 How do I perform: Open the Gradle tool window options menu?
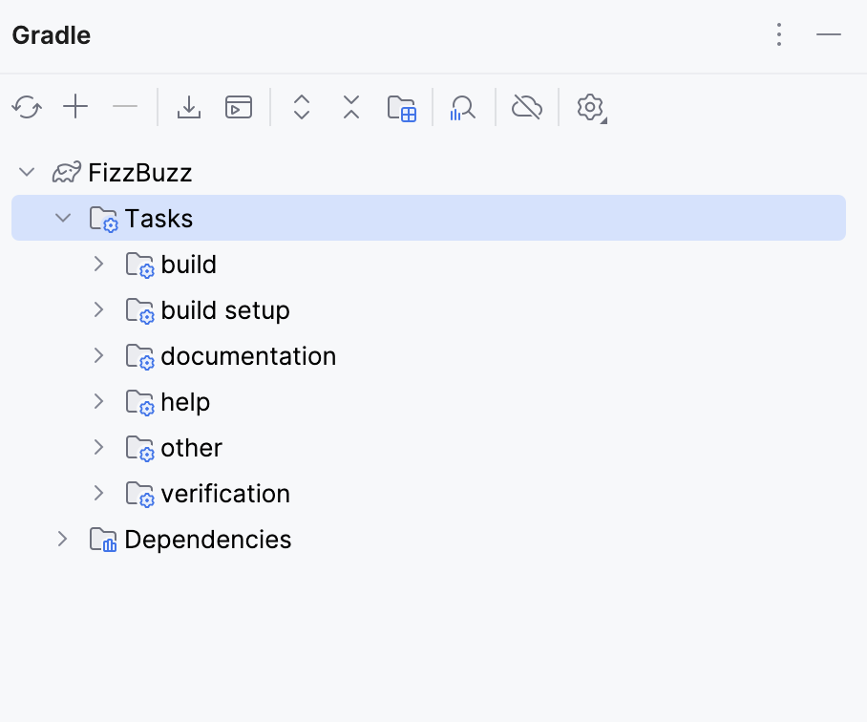(x=779, y=34)
